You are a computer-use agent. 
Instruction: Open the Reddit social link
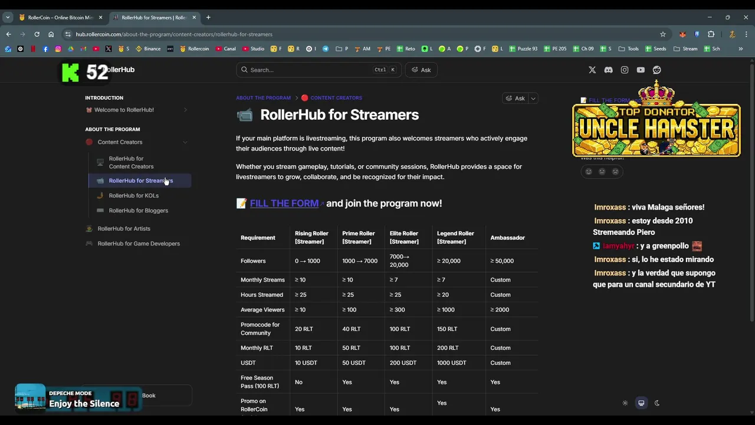[656, 70]
